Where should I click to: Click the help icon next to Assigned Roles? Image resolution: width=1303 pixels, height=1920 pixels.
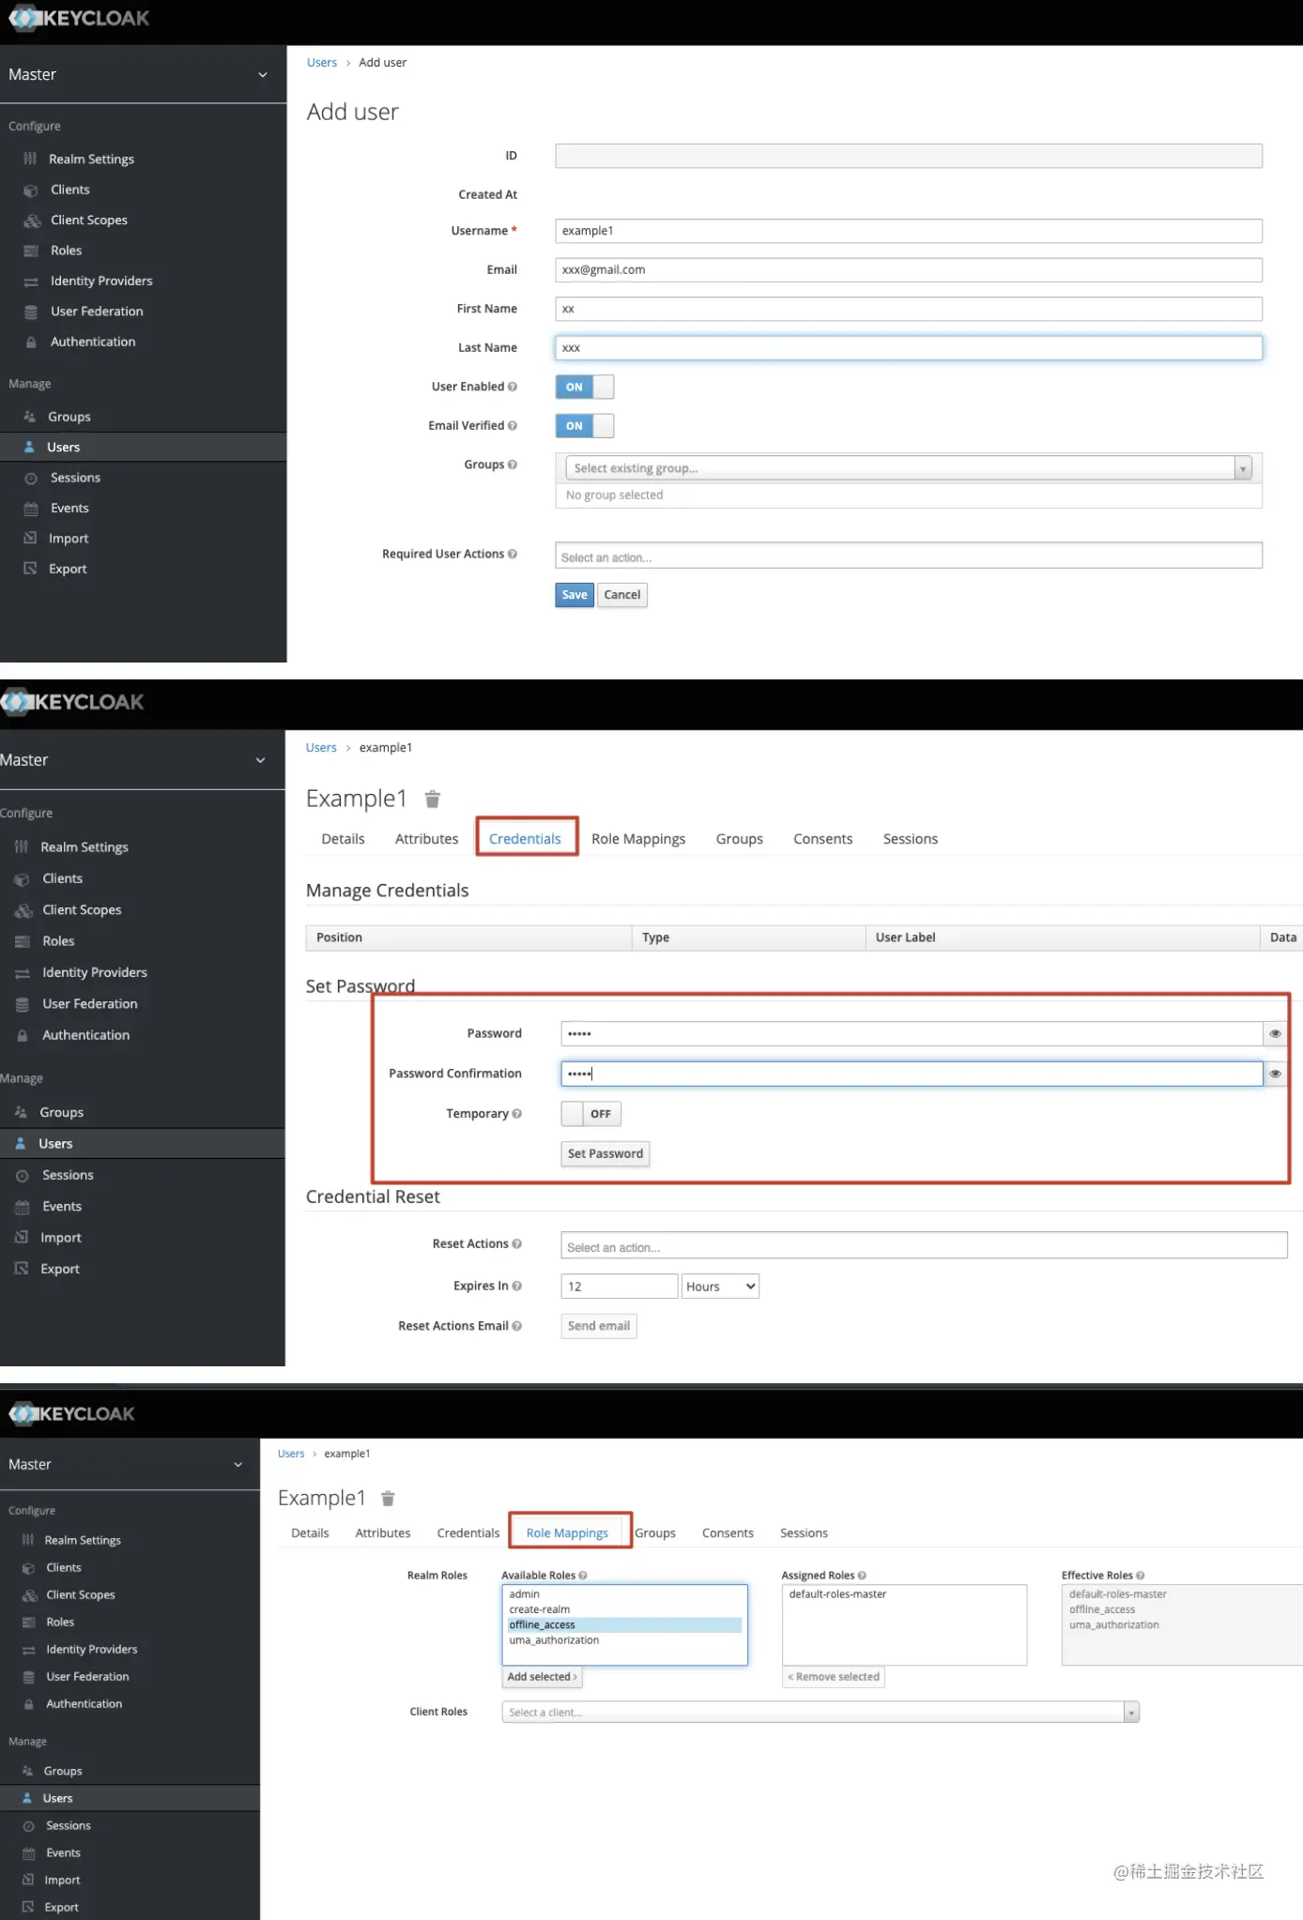[x=862, y=1576]
